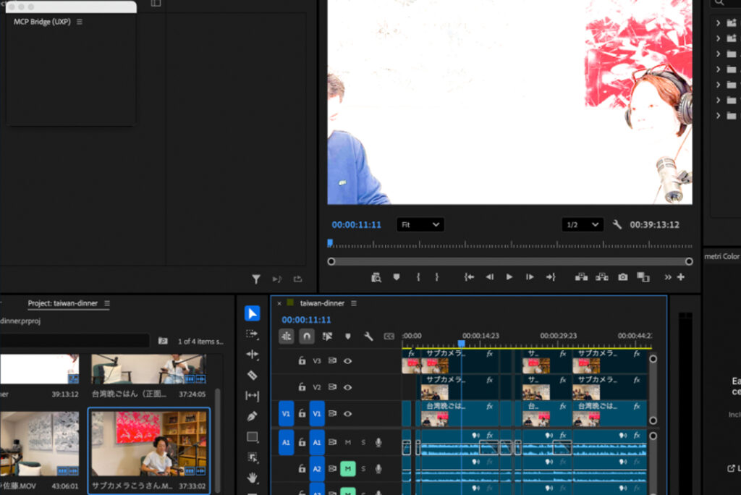Select the Project: taiwan-dinner tab
This screenshot has height=495, width=741.
62,303
